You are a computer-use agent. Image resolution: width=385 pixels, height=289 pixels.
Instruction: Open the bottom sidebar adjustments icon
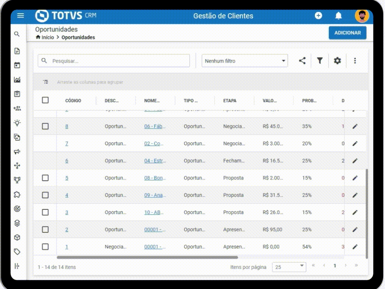click(x=17, y=266)
